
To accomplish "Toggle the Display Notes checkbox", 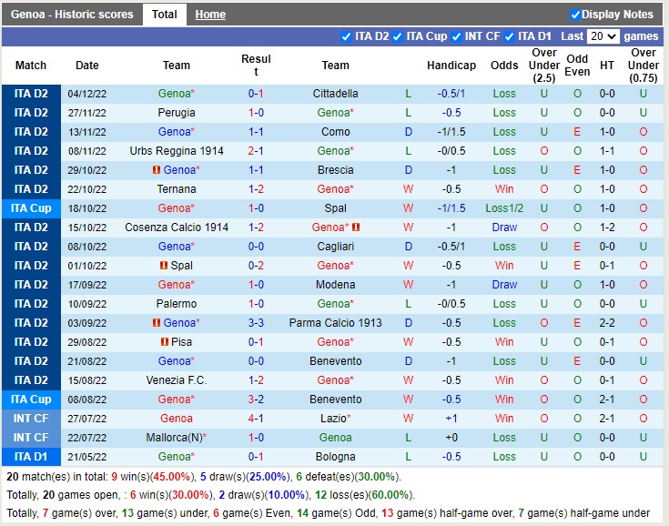I will [x=575, y=15].
